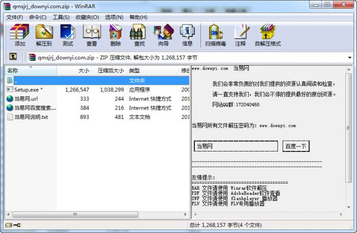Click the size 893 cell
Image resolution: width=357 pixels, height=233 pixels.
[85, 117]
